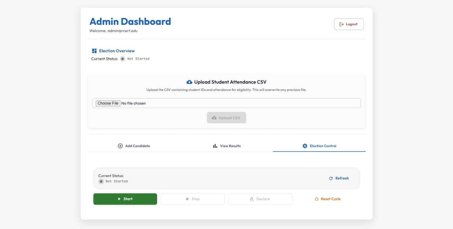Click the reset cycle rotate icon
The height and width of the screenshot is (229, 453).
tap(317, 199)
